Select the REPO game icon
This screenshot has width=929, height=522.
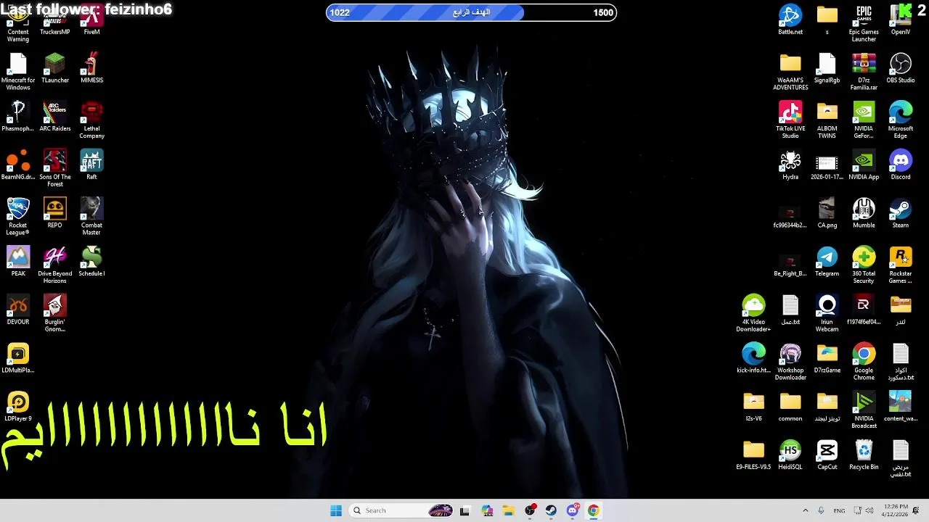(x=55, y=213)
